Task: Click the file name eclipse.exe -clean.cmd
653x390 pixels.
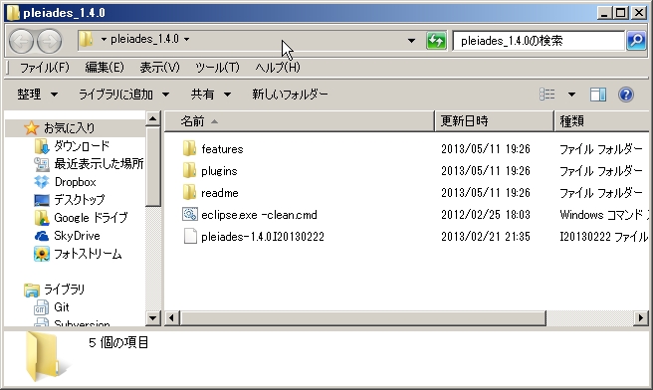Action: (x=259, y=215)
